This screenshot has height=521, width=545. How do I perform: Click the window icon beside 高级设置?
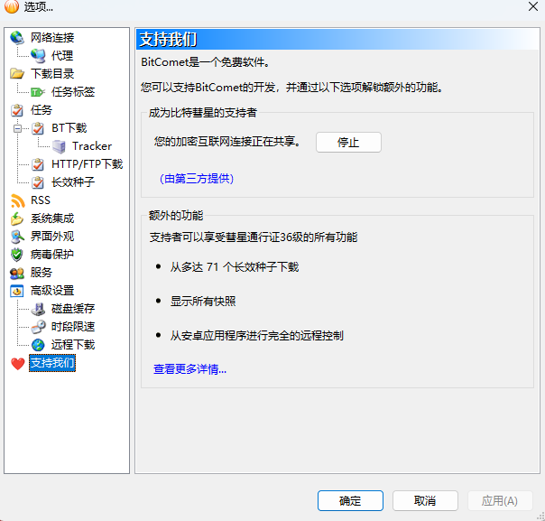(x=16, y=291)
